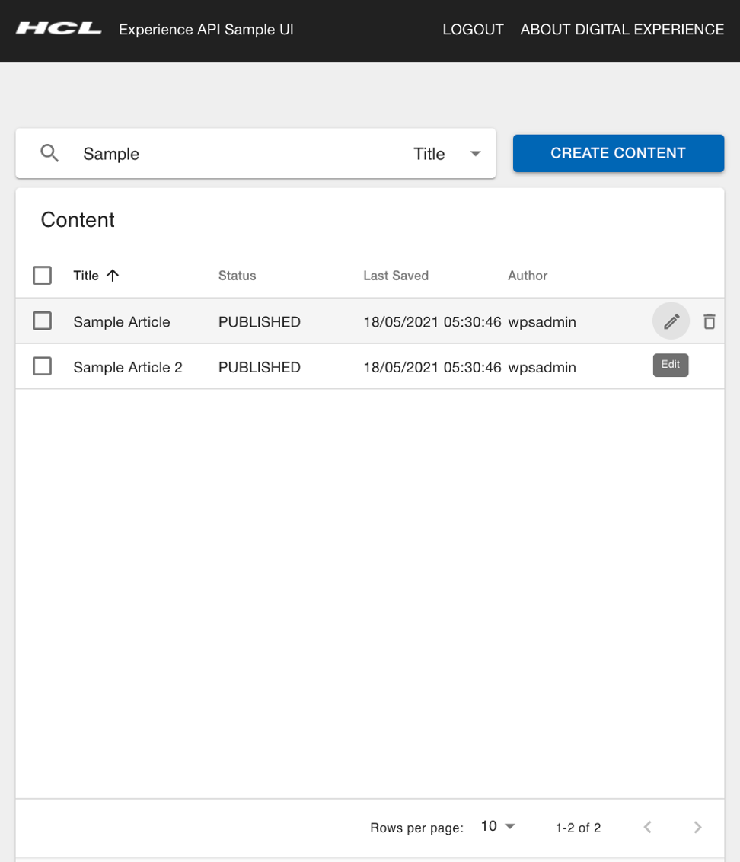Image resolution: width=740 pixels, height=862 pixels.
Task: Click the Last Saved column header
Action: coord(396,276)
